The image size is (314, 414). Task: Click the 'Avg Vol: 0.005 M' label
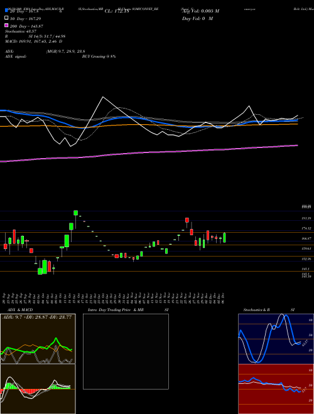click(200, 11)
